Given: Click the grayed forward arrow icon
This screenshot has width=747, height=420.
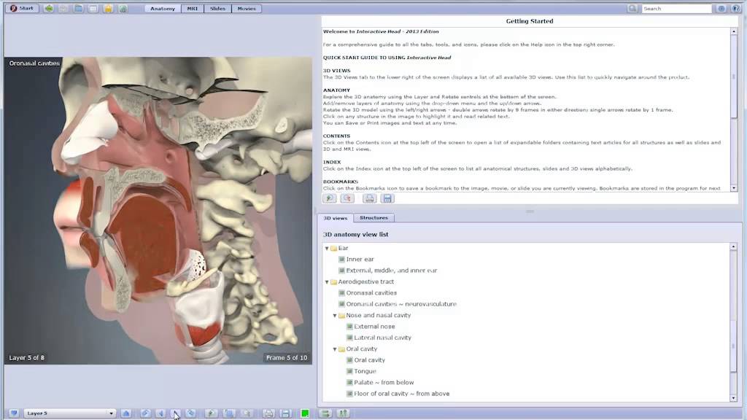Looking at the screenshot, I should click(x=63, y=9).
